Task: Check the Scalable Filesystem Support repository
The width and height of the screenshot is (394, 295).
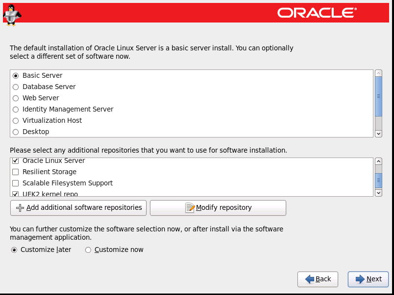Action: (16, 183)
